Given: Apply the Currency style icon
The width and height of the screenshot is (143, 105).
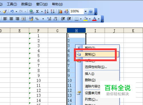Looking at the screenshot, I should point(31,19).
